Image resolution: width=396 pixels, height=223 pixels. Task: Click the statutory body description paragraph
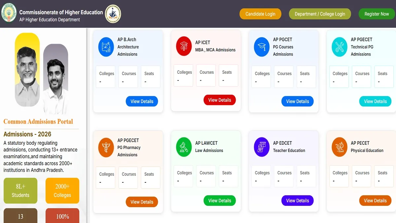(41, 157)
